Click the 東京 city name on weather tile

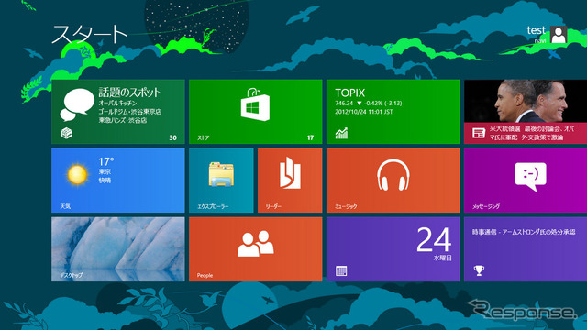click(105, 171)
